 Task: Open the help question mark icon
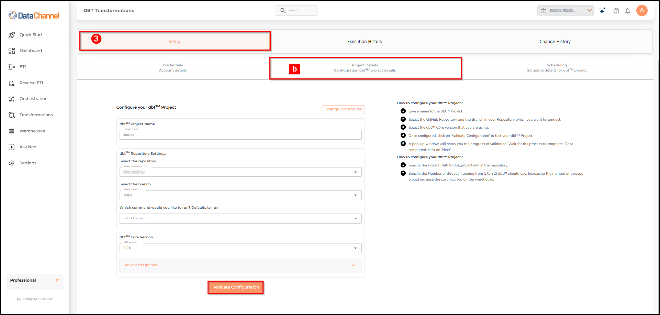coord(616,11)
